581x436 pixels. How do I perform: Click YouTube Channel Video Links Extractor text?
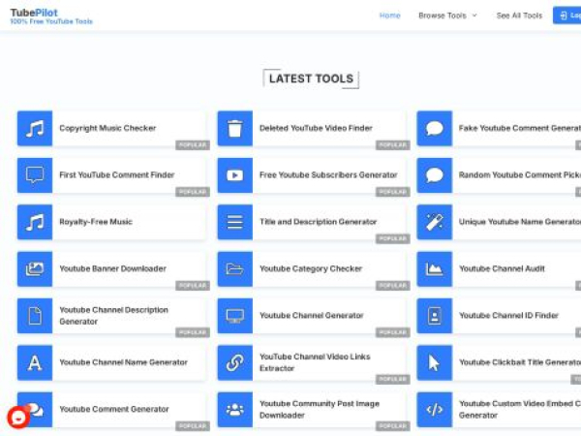315,362
